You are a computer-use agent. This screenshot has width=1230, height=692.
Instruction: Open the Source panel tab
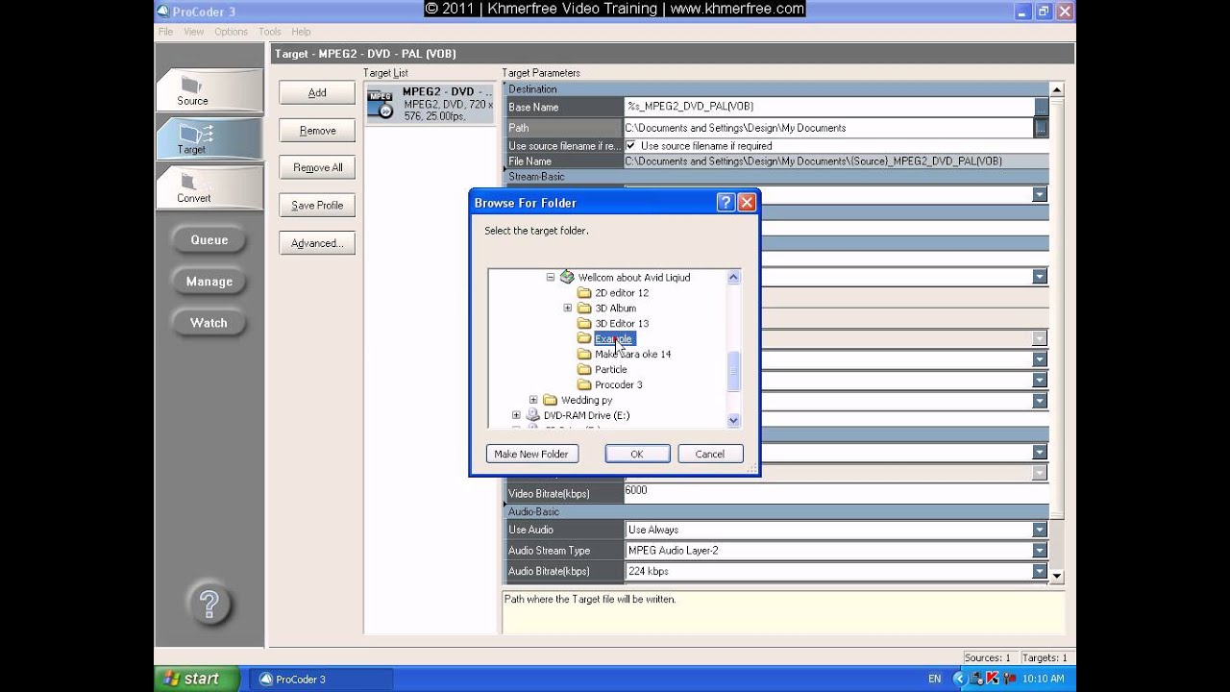pyautogui.click(x=209, y=90)
